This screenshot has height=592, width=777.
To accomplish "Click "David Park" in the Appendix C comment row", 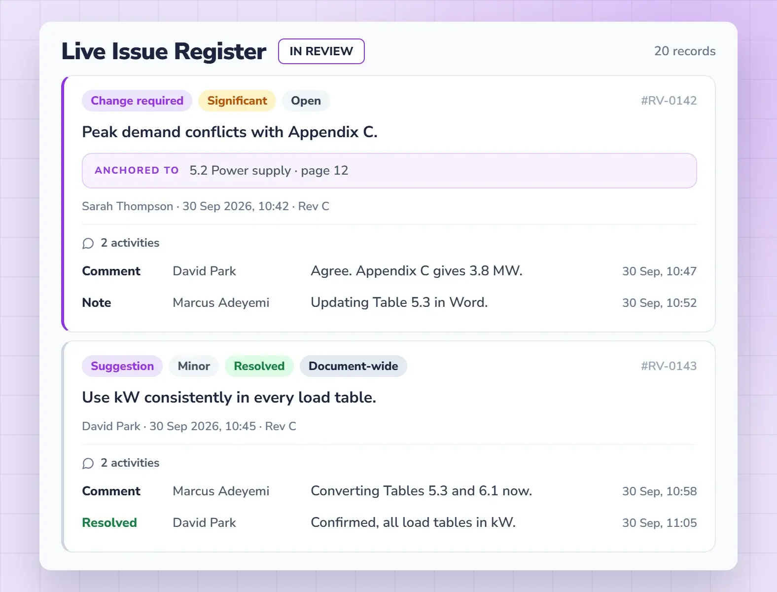I will tap(205, 271).
